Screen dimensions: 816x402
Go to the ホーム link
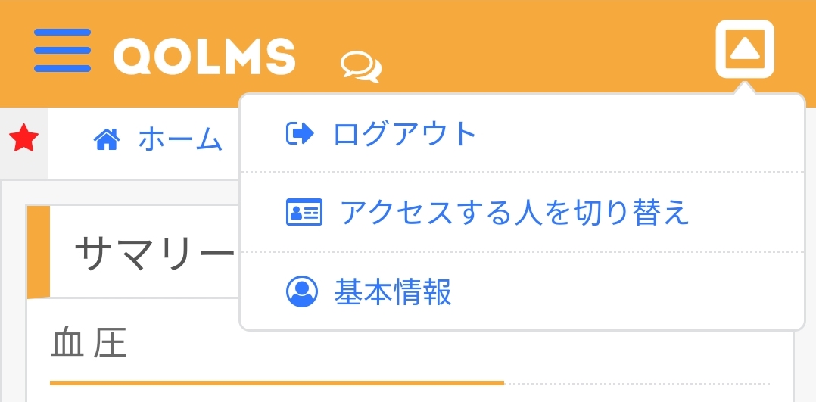click(x=180, y=139)
